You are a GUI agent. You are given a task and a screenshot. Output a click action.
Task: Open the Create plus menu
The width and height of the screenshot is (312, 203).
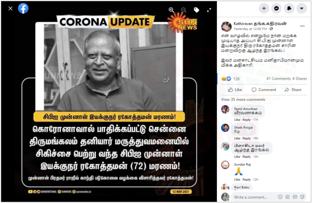[264, 8]
